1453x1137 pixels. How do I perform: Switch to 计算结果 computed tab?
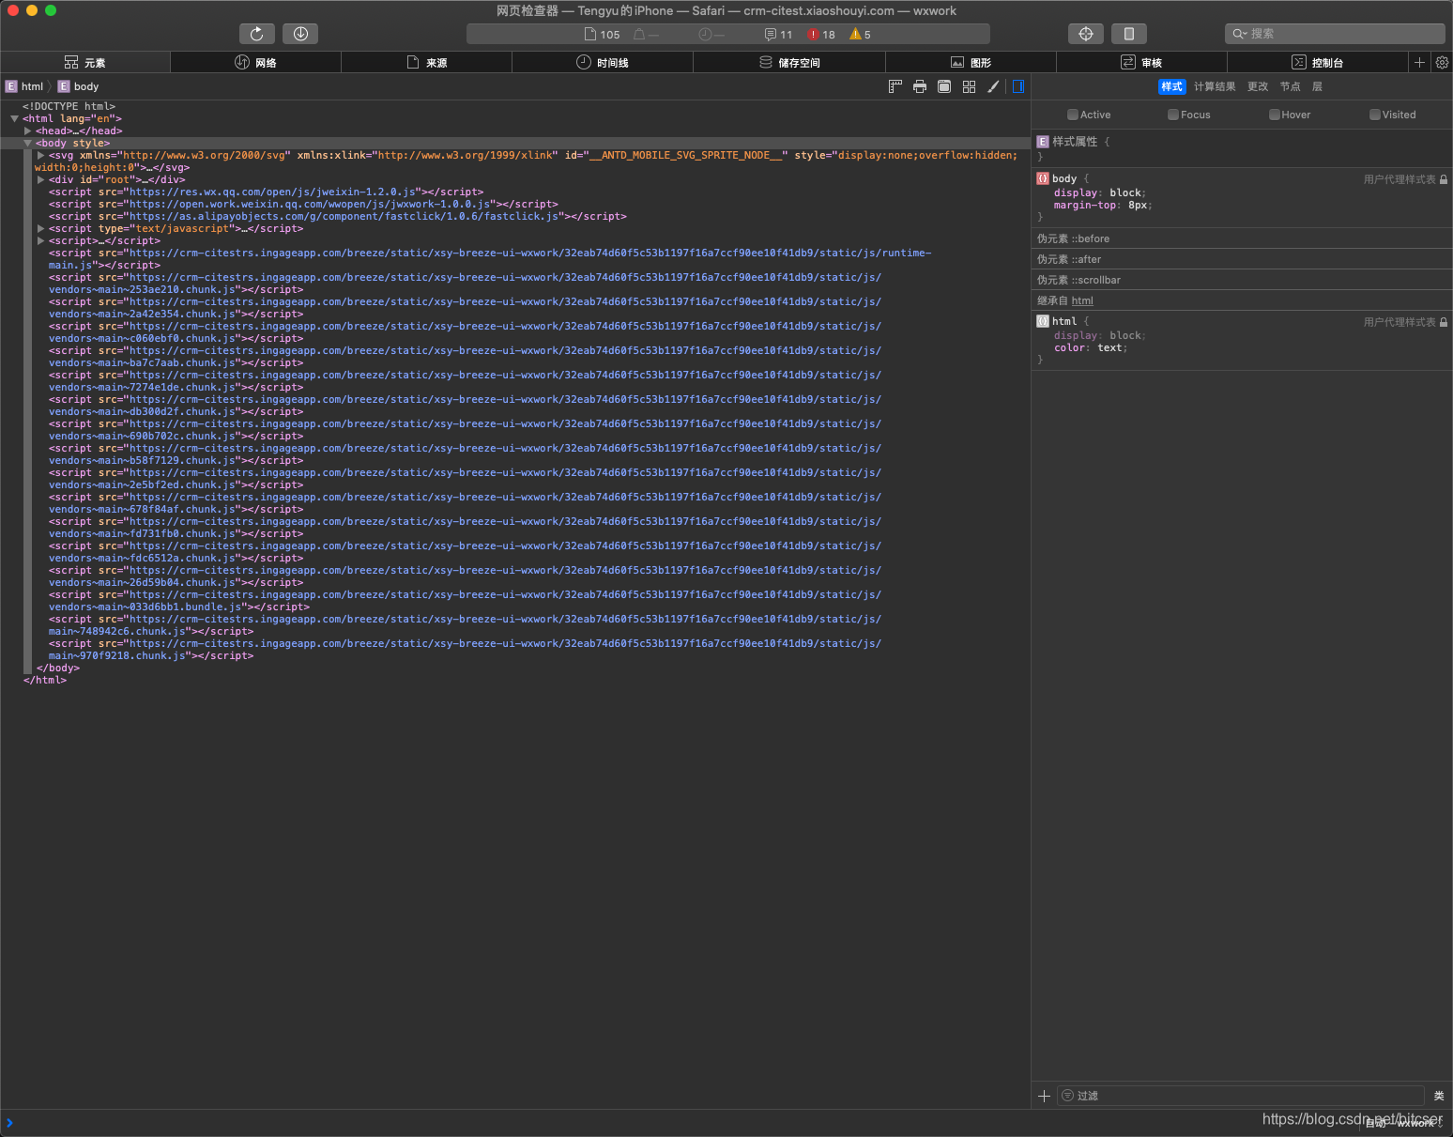(x=1215, y=86)
